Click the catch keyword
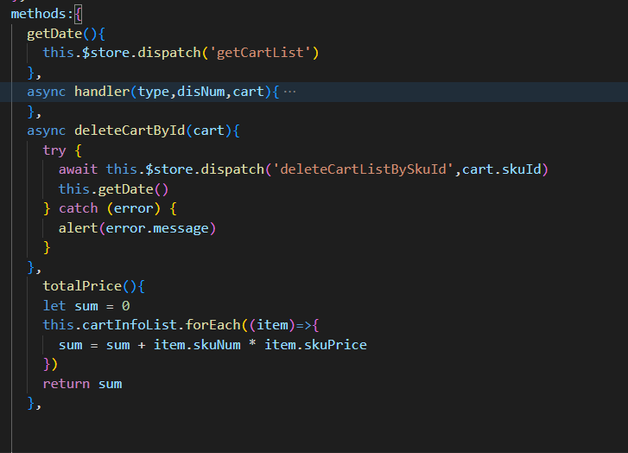Viewport: 628px width, 453px height. 78,208
